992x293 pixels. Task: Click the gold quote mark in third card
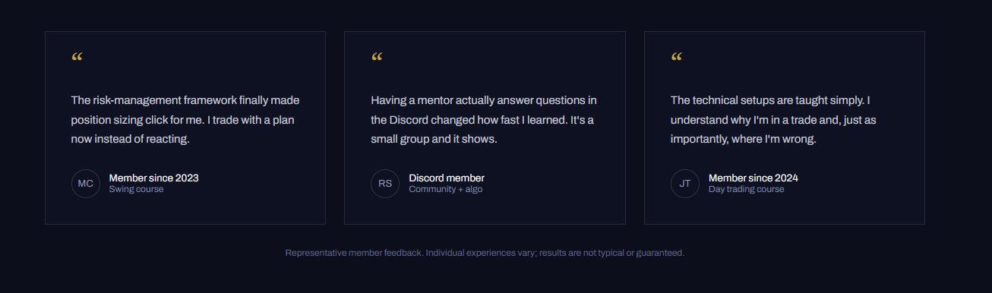(x=677, y=58)
